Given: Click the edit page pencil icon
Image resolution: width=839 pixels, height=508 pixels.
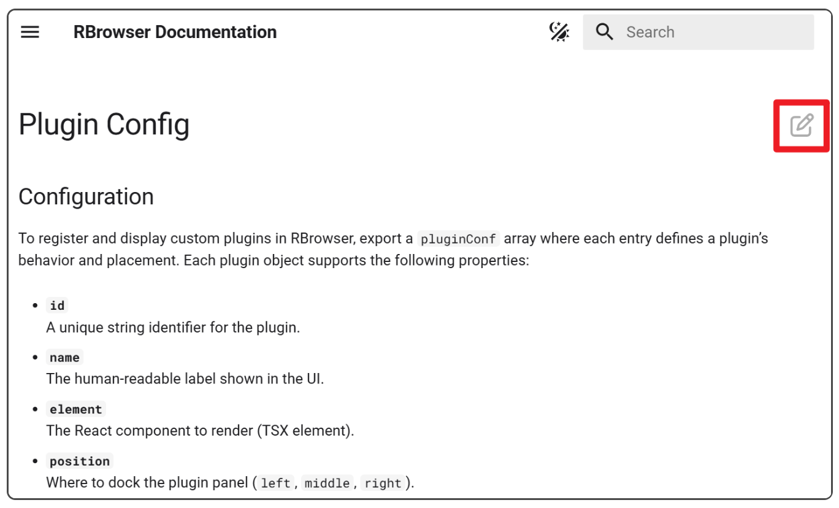Looking at the screenshot, I should tap(801, 125).
